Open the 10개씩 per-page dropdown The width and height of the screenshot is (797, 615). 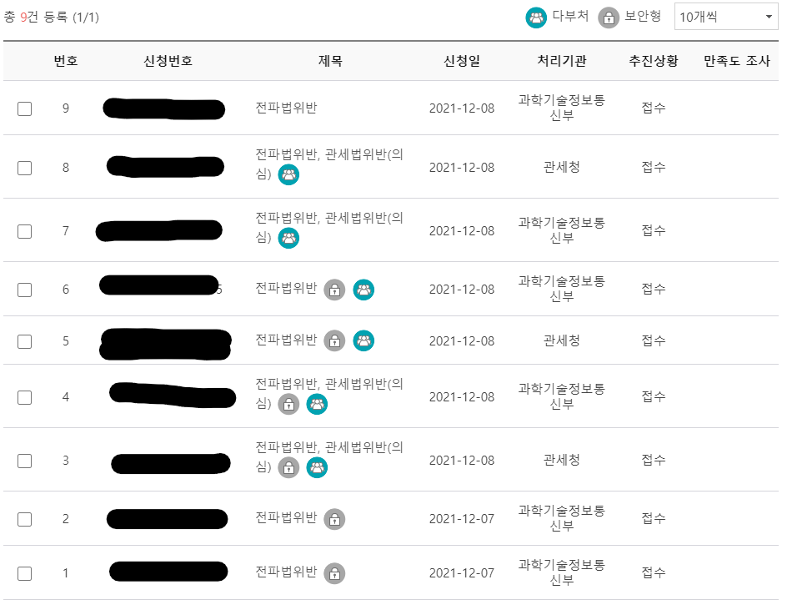(725, 17)
